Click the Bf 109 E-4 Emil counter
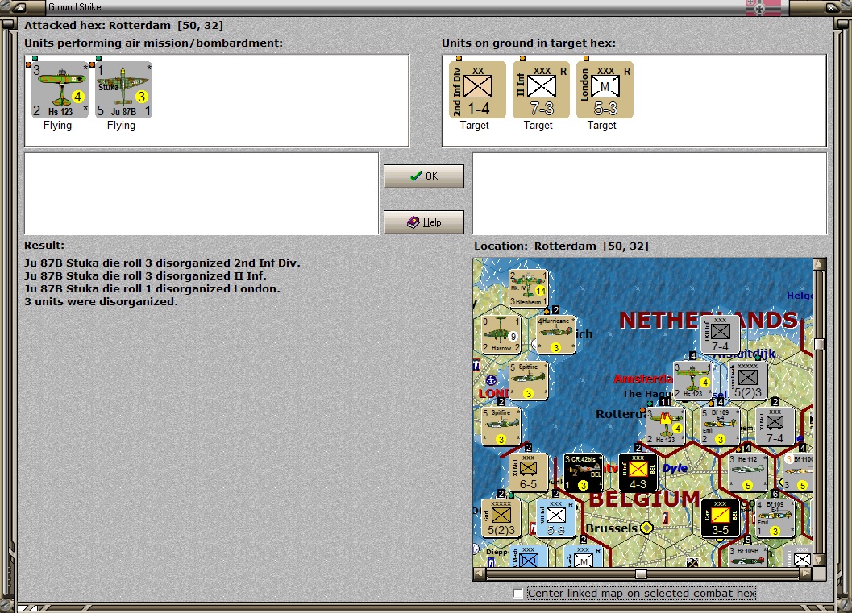This screenshot has height=613, width=852. 720,427
